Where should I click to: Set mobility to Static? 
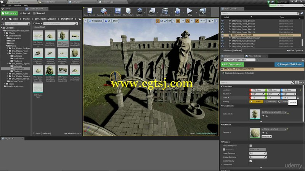256,101
